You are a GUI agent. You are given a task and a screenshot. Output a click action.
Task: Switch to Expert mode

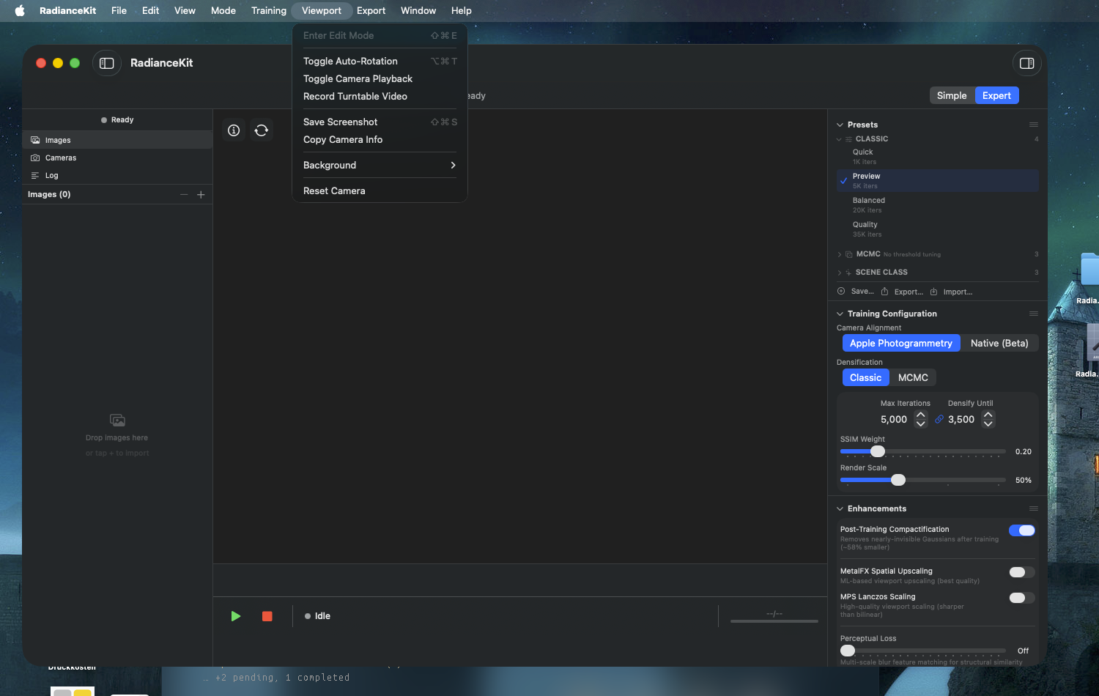pyautogui.click(x=996, y=95)
